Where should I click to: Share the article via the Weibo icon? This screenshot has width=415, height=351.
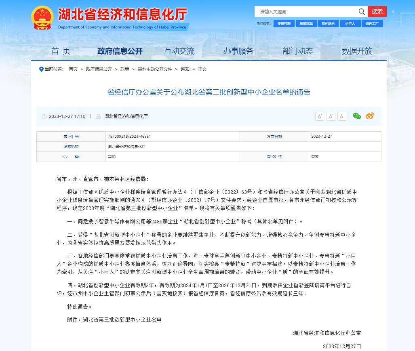tap(369, 116)
